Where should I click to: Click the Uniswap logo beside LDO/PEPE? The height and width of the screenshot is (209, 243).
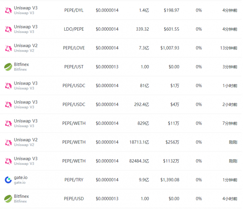tap(8, 29)
